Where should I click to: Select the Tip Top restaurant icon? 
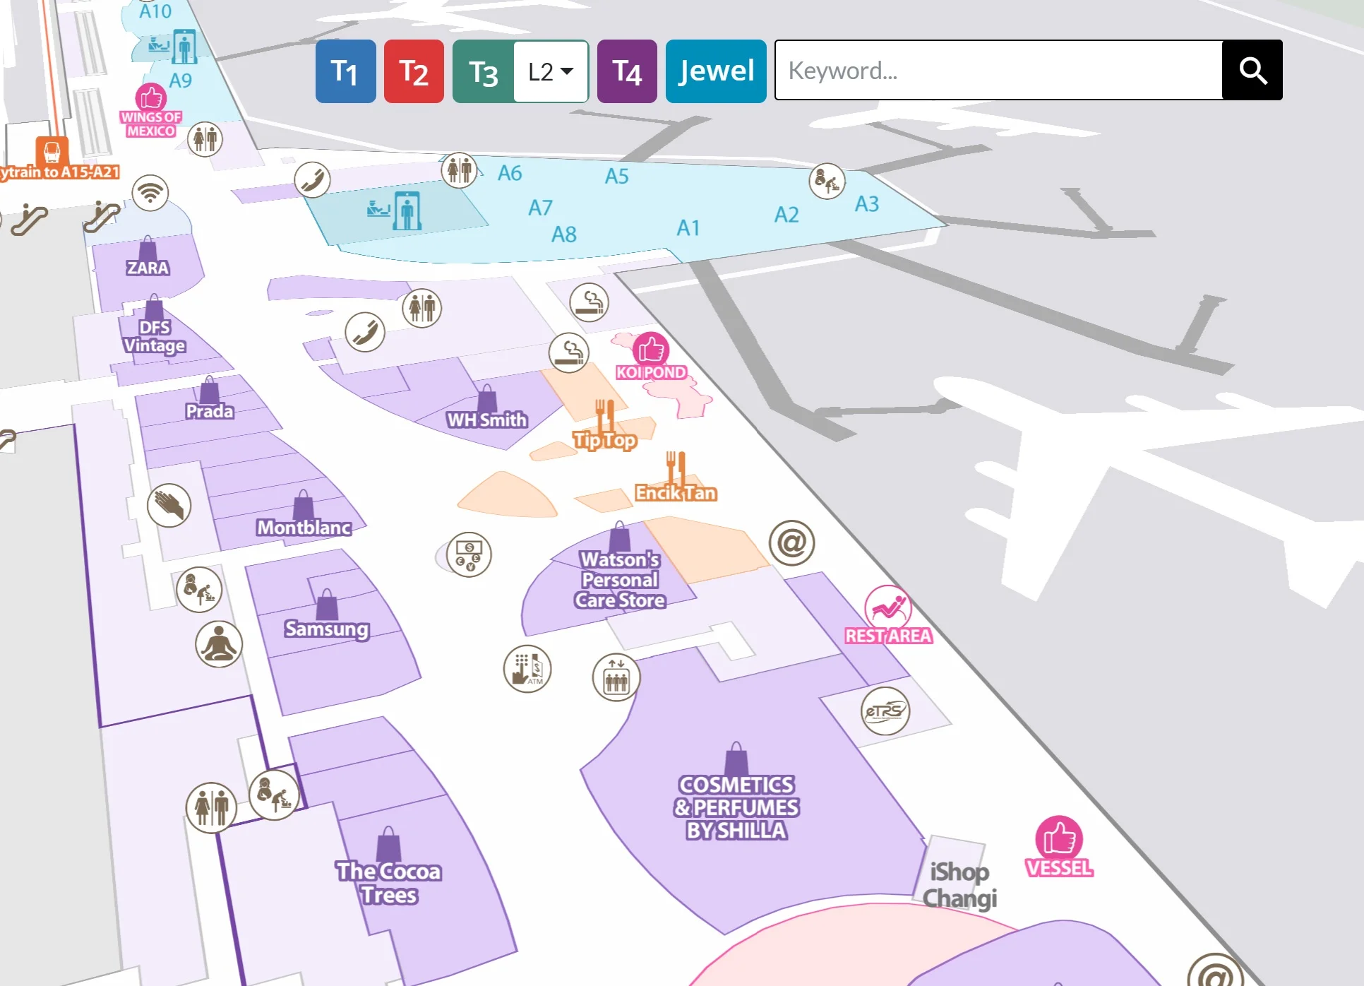605,415
